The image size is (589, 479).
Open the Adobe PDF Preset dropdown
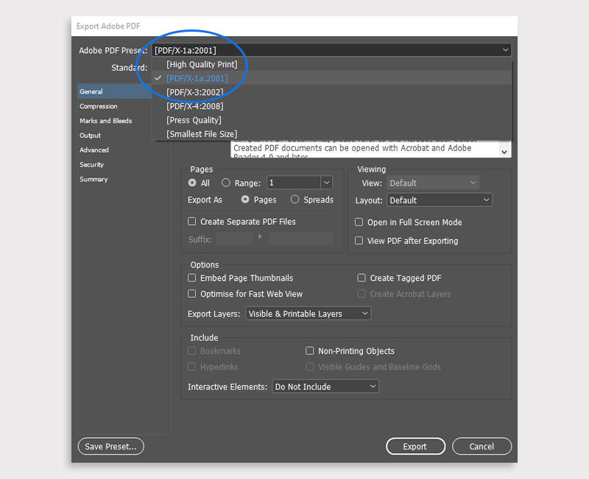coord(331,50)
